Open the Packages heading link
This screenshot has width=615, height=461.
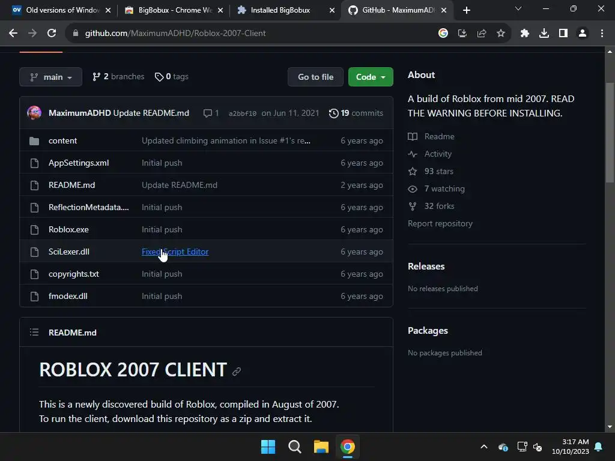(x=428, y=331)
